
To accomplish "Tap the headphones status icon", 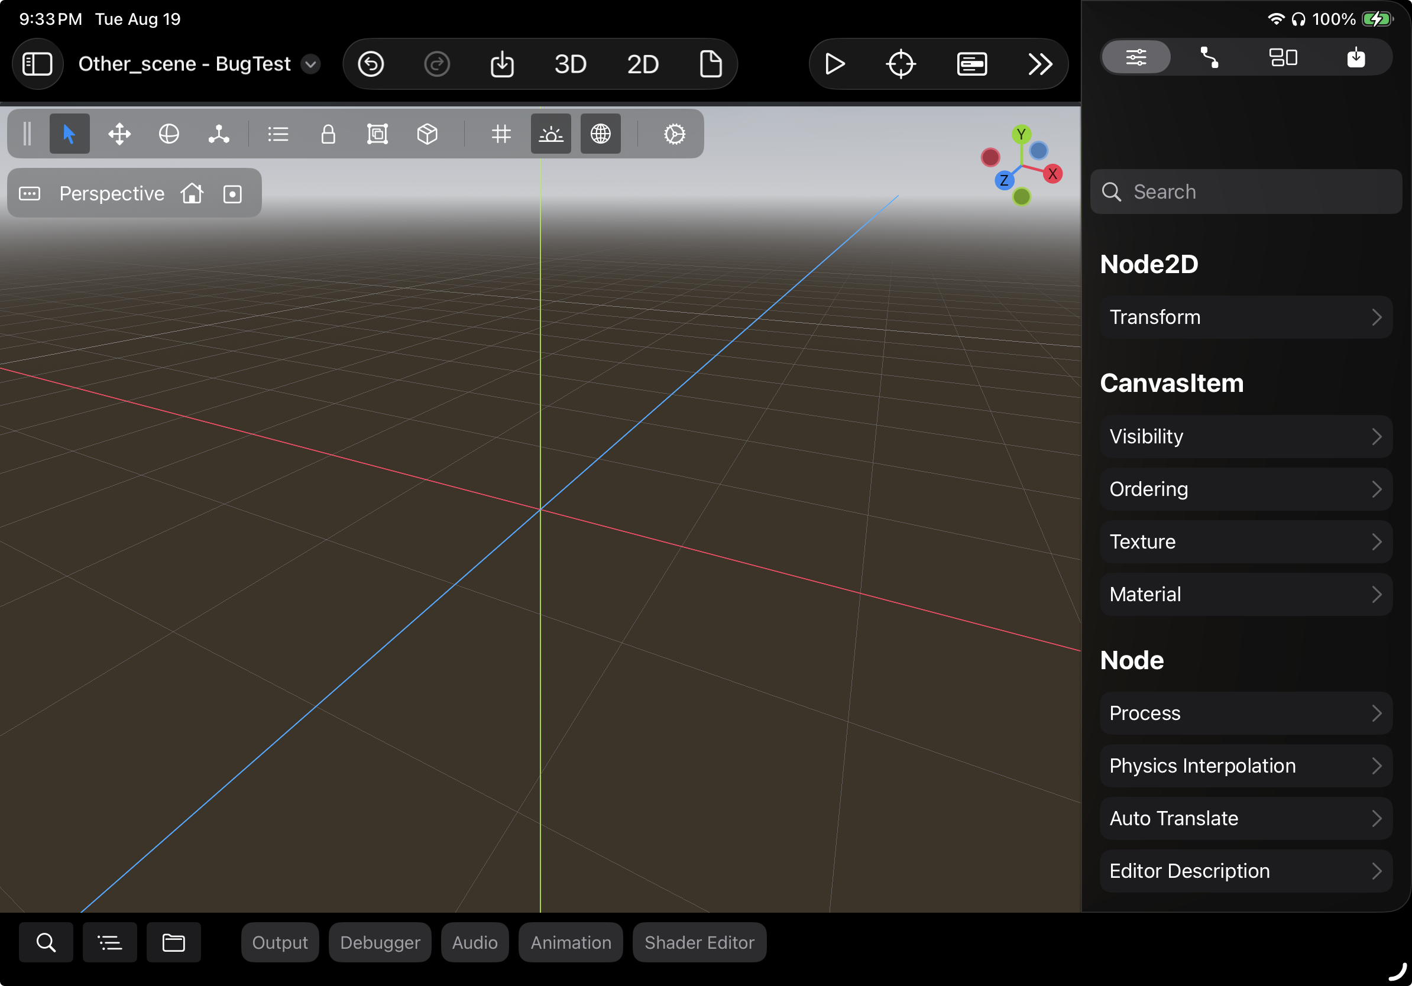I will coord(1298,19).
